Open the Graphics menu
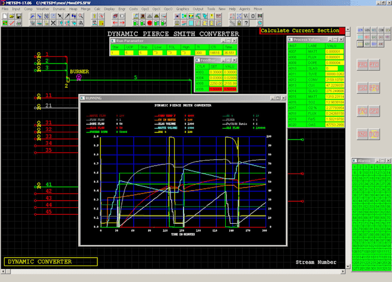The height and width of the screenshot is (282, 392). pyautogui.click(x=182, y=9)
